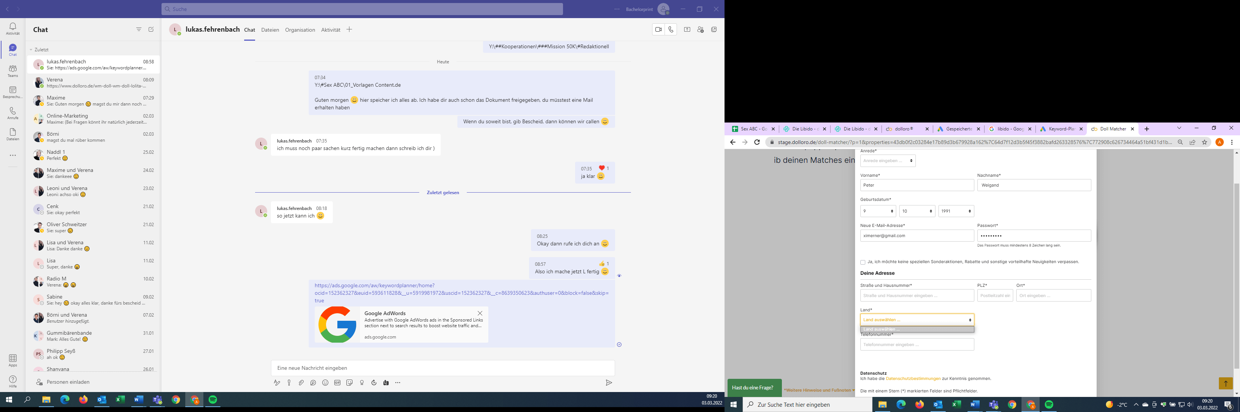Open the emoji picker below message box
1240x412 pixels.
(x=325, y=383)
